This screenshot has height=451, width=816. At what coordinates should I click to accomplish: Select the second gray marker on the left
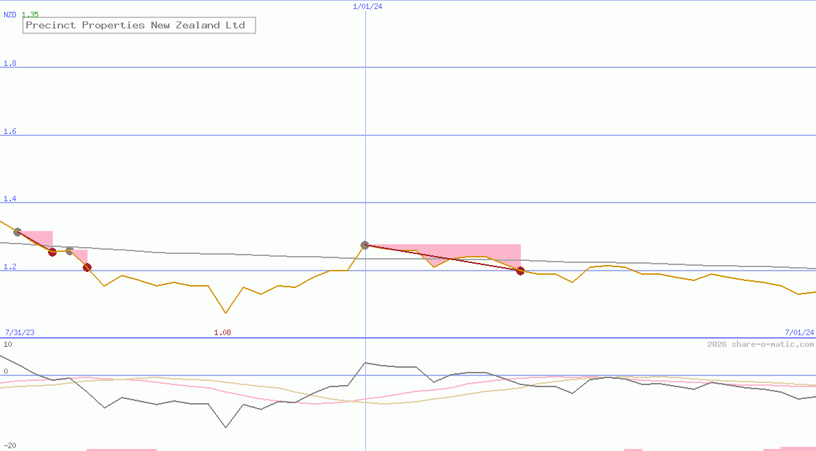pyautogui.click(x=69, y=250)
